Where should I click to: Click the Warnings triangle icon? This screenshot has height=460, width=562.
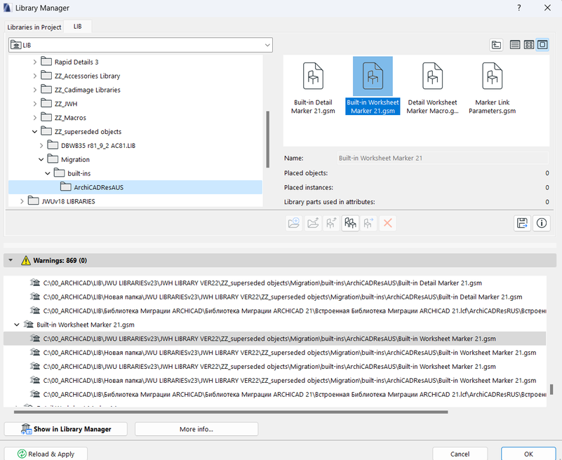[26, 260]
